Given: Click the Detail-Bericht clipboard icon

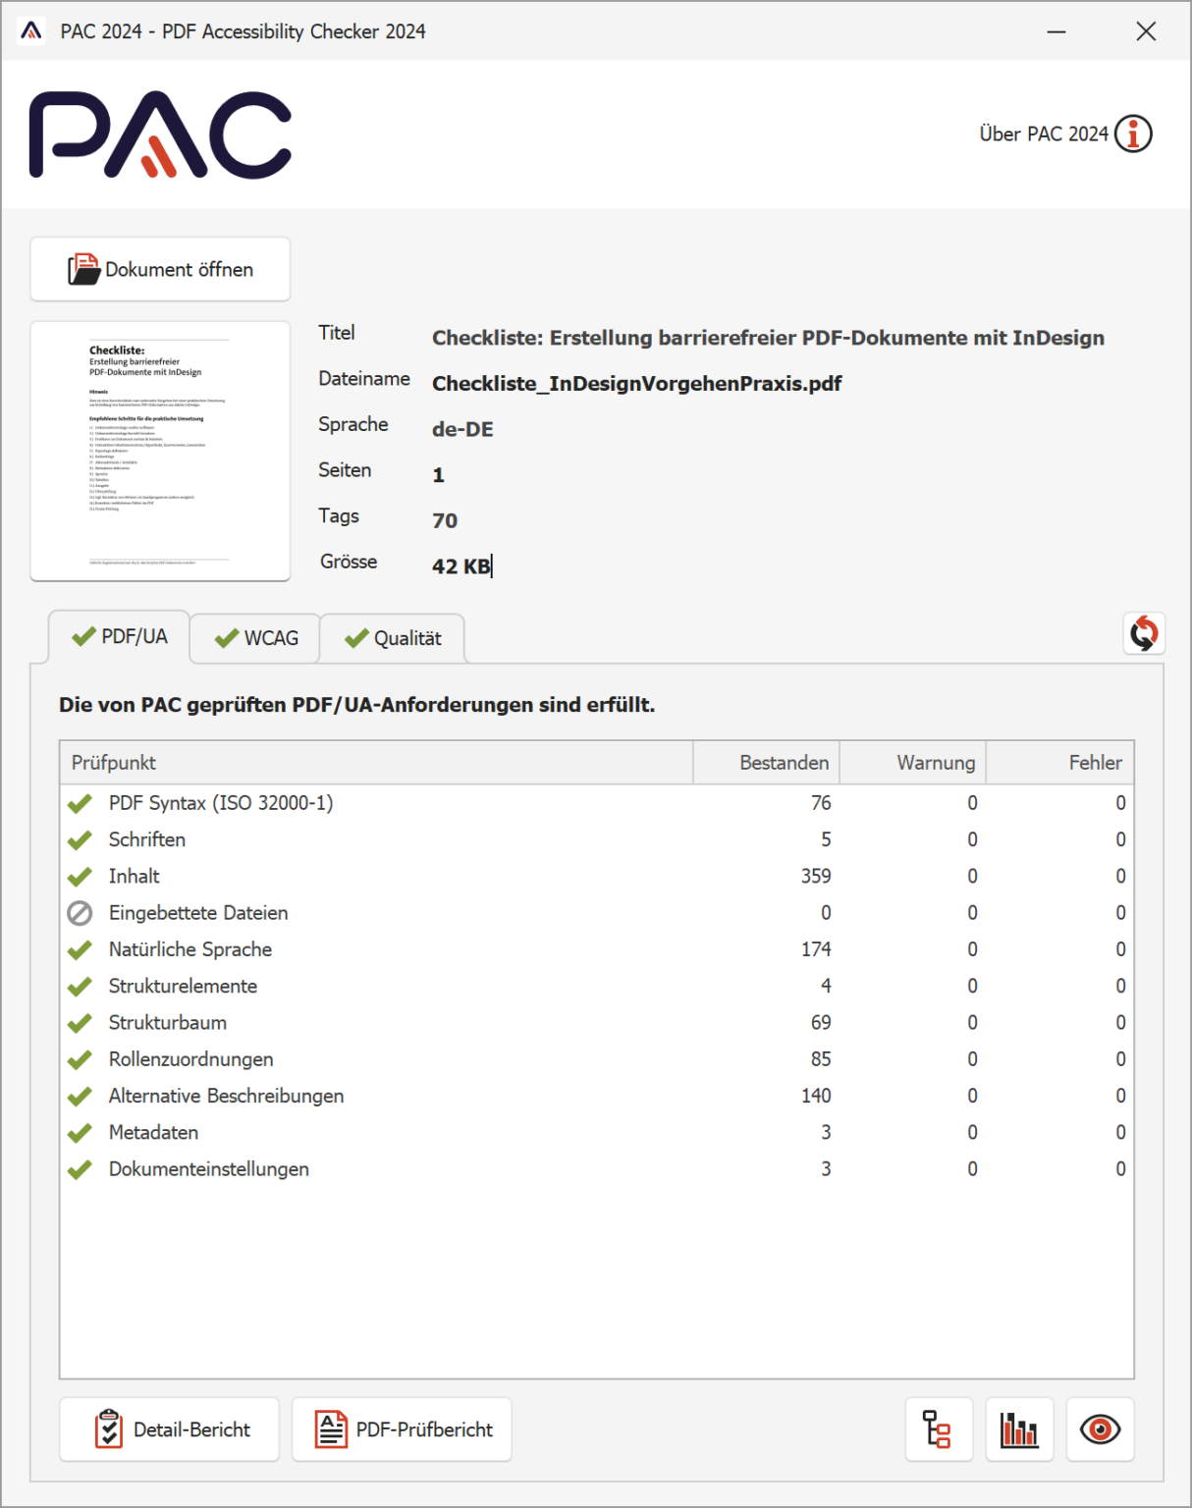Looking at the screenshot, I should [x=108, y=1429].
